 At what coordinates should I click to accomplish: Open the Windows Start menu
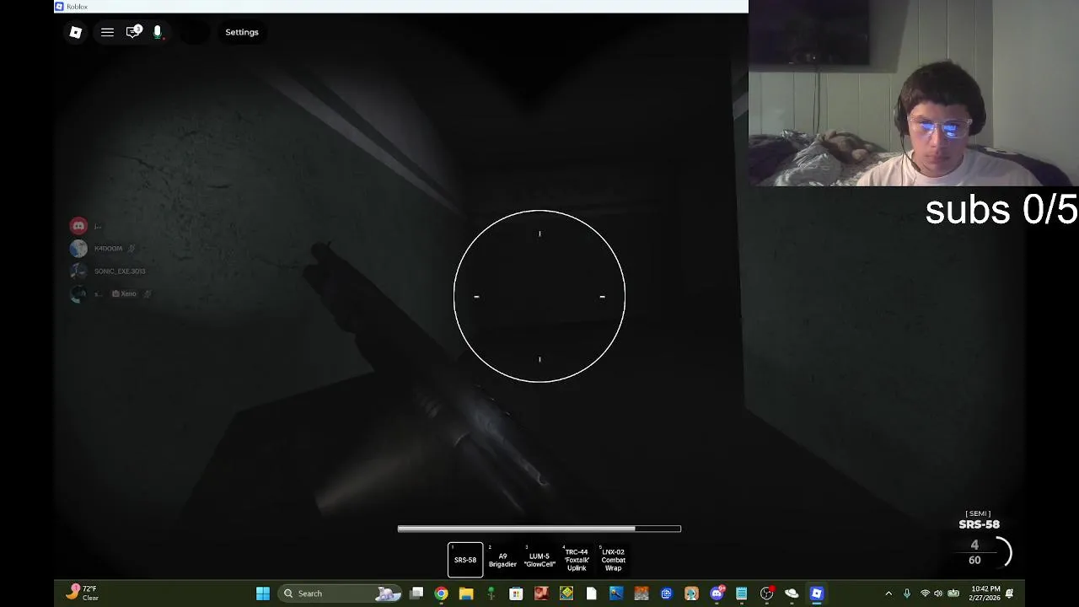pyautogui.click(x=263, y=594)
